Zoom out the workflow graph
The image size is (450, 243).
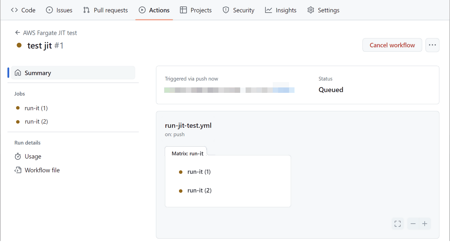413,224
